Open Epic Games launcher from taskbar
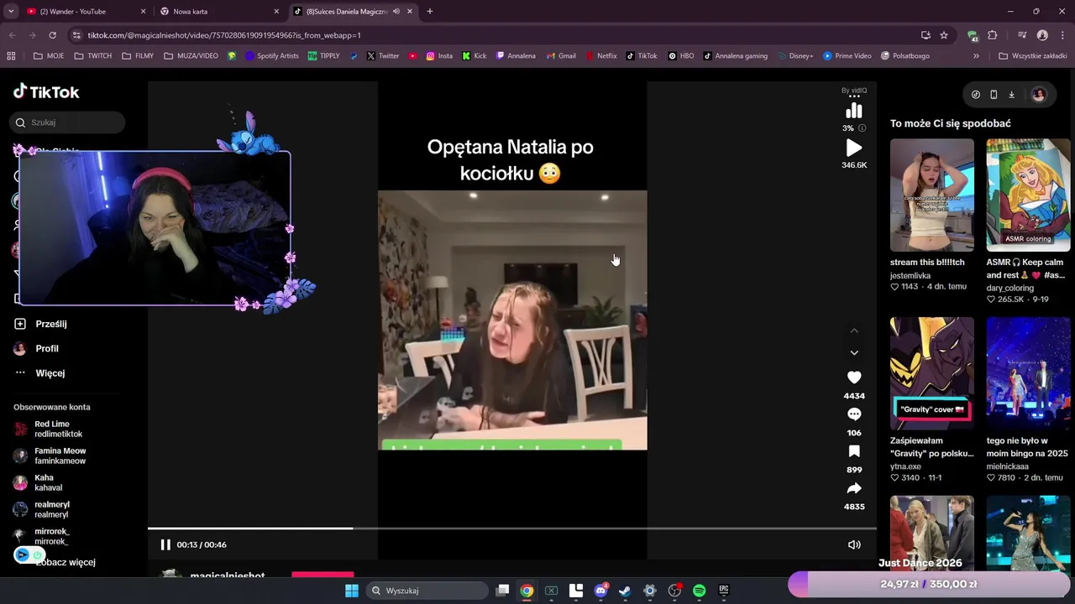This screenshot has width=1075, height=604. [723, 591]
